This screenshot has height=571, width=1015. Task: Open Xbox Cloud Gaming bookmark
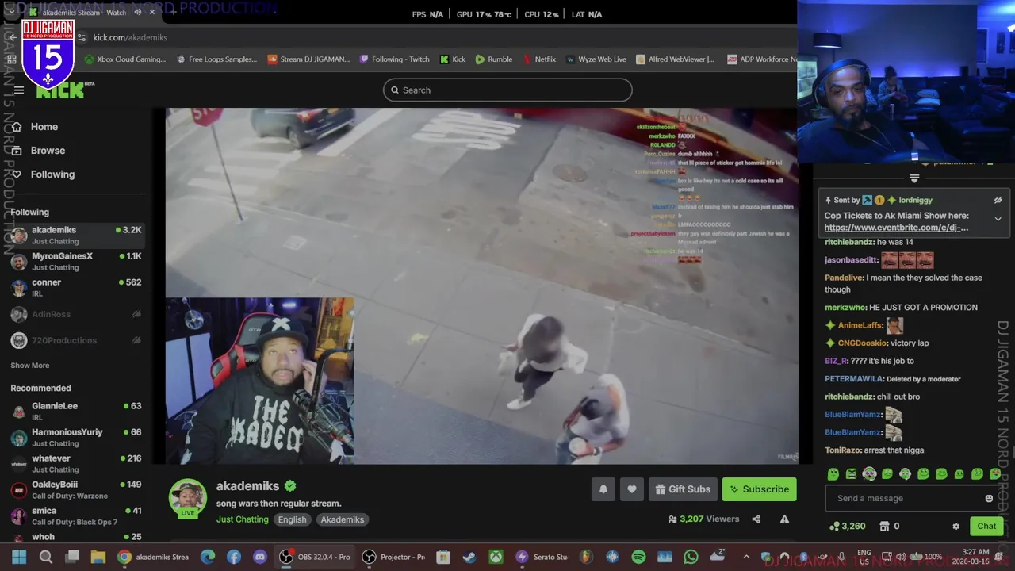[124, 59]
